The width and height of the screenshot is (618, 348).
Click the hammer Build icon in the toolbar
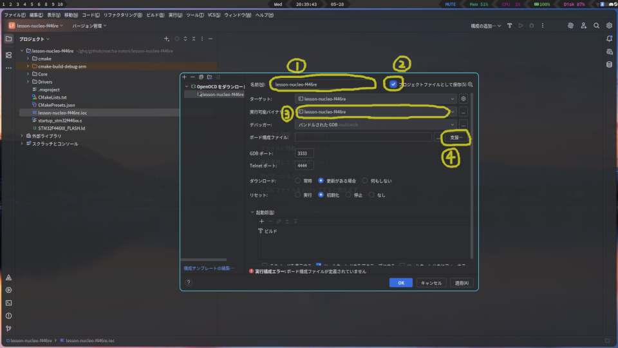pyautogui.click(x=509, y=26)
